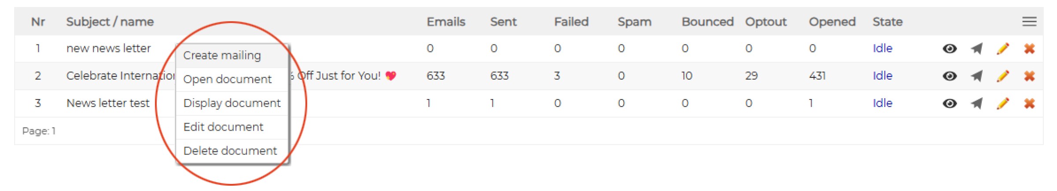The width and height of the screenshot is (1057, 191).
Task: View News letter test using eye icon
Action: (x=950, y=103)
